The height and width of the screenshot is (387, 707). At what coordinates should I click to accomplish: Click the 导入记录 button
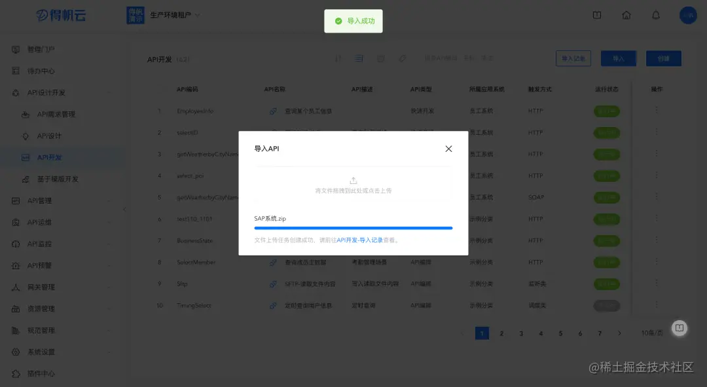[x=573, y=58]
